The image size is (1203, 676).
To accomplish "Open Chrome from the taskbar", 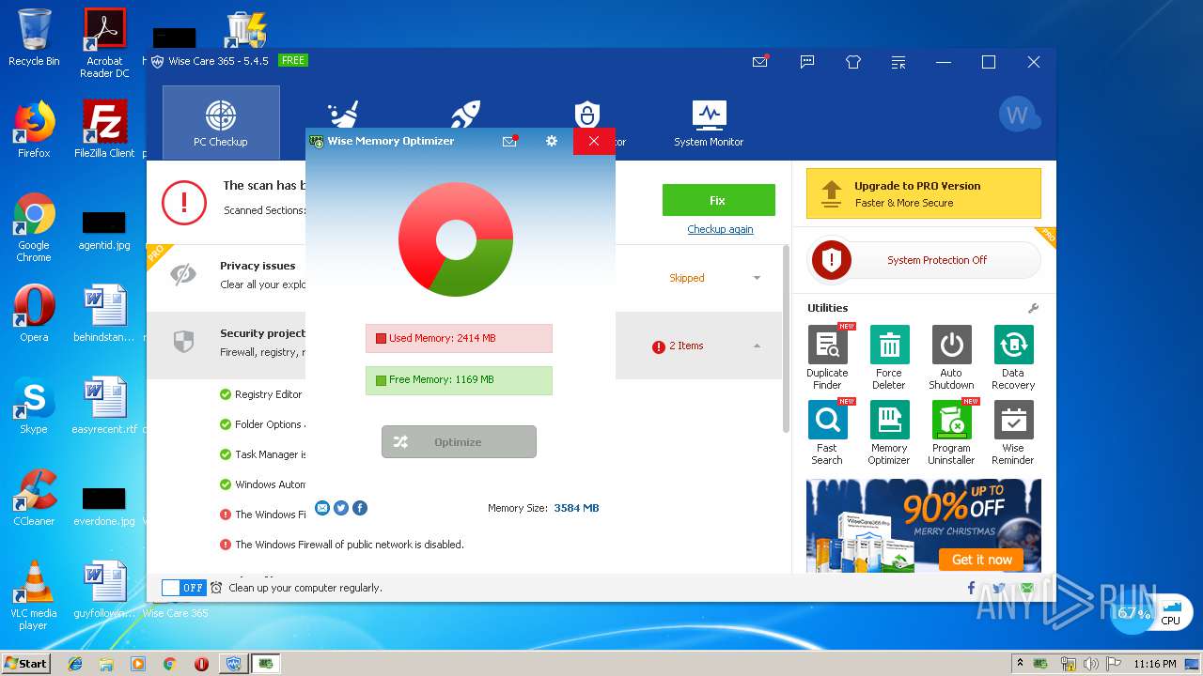I will [x=170, y=664].
